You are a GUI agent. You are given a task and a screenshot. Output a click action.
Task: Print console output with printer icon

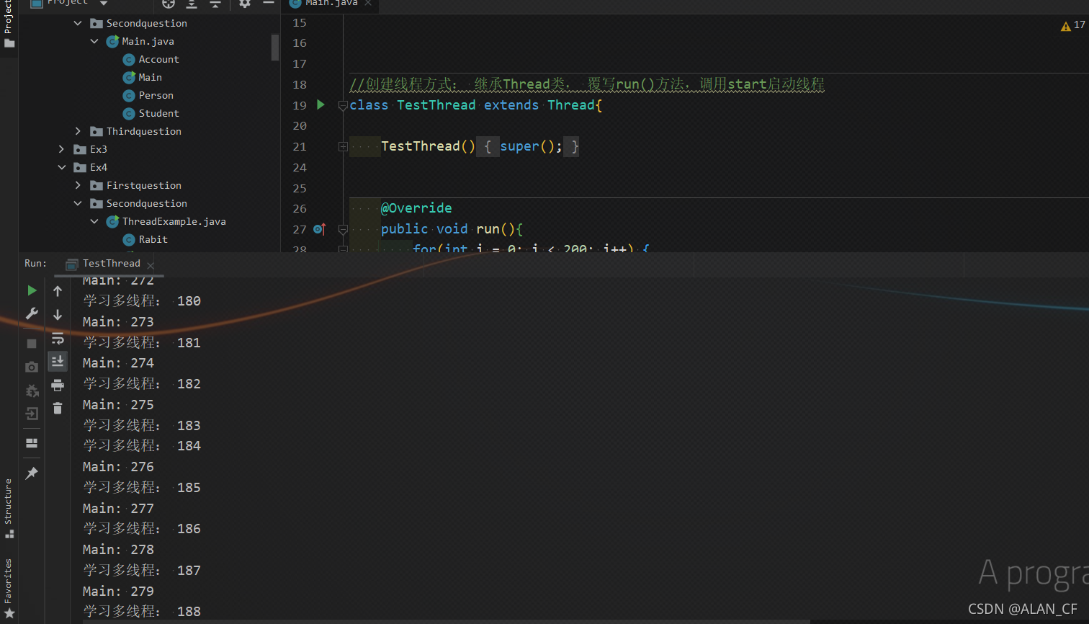click(58, 385)
